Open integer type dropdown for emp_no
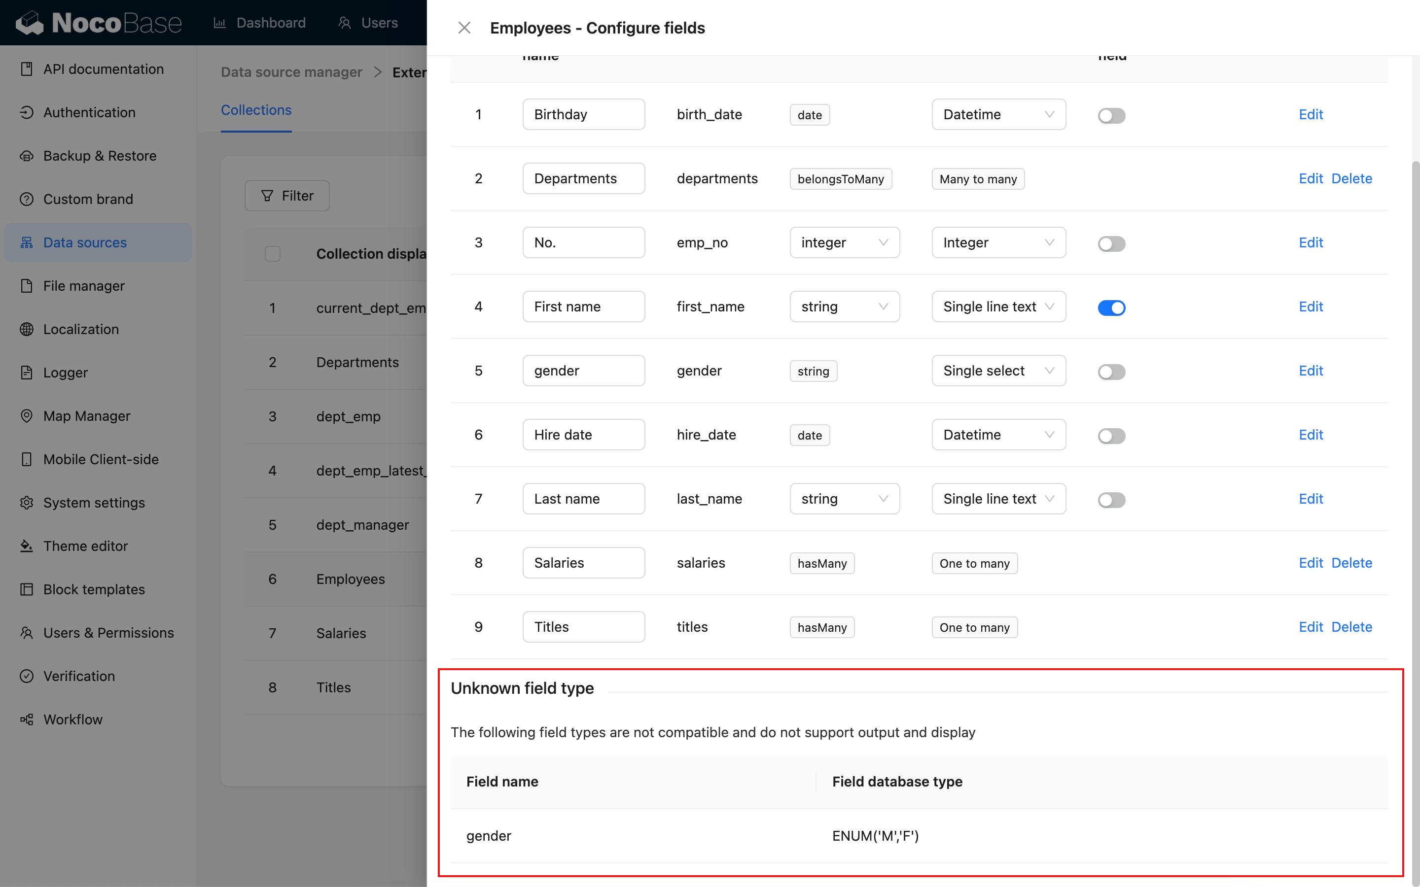 (x=845, y=242)
